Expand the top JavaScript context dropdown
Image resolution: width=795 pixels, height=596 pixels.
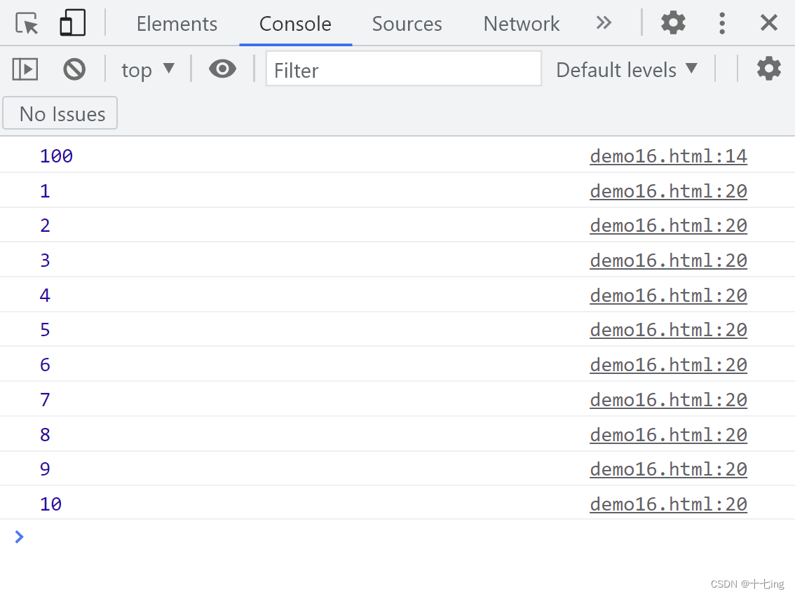click(x=147, y=69)
